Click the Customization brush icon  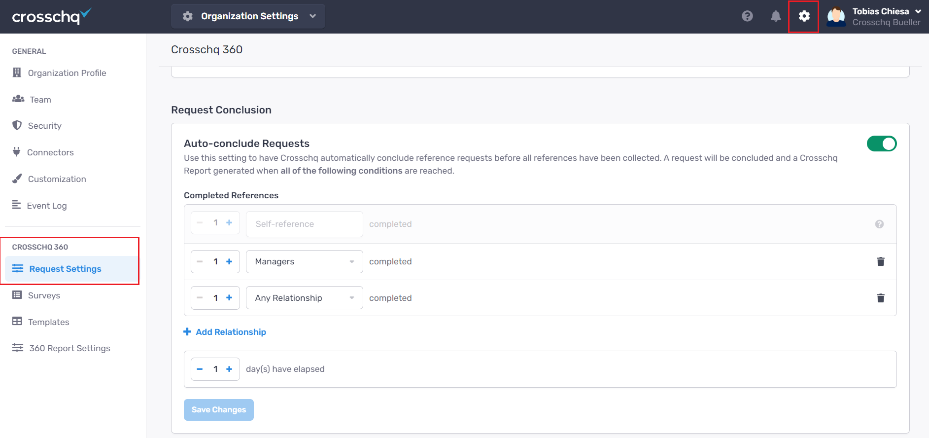click(x=17, y=179)
